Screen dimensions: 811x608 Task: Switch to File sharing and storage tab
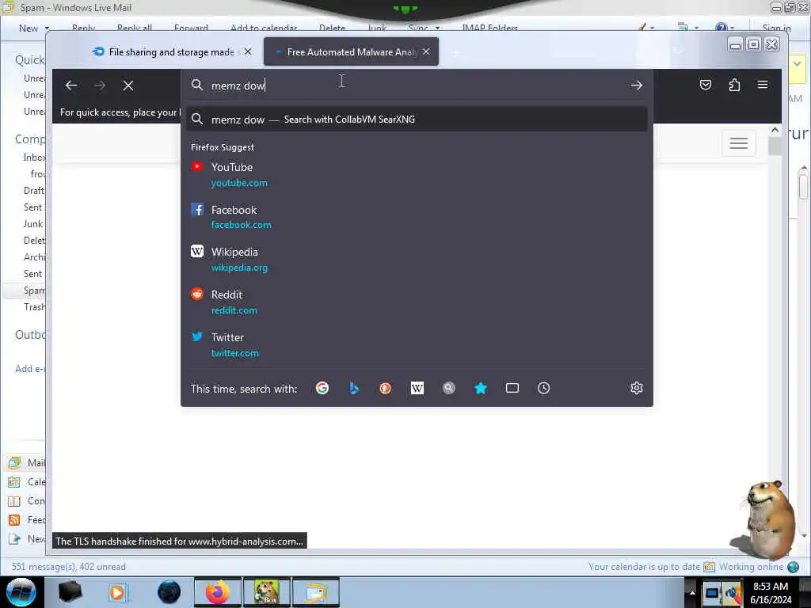pyautogui.click(x=172, y=51)
